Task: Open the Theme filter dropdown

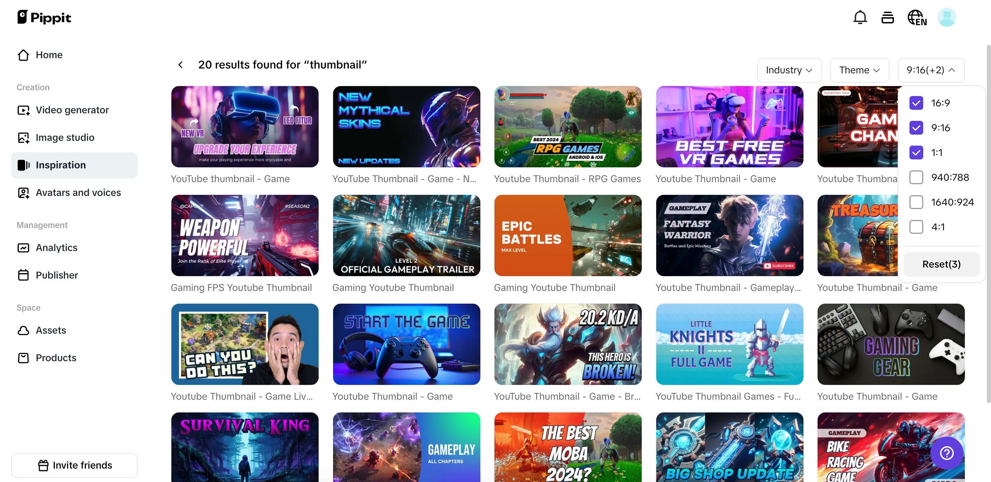Action: [860, 70]
